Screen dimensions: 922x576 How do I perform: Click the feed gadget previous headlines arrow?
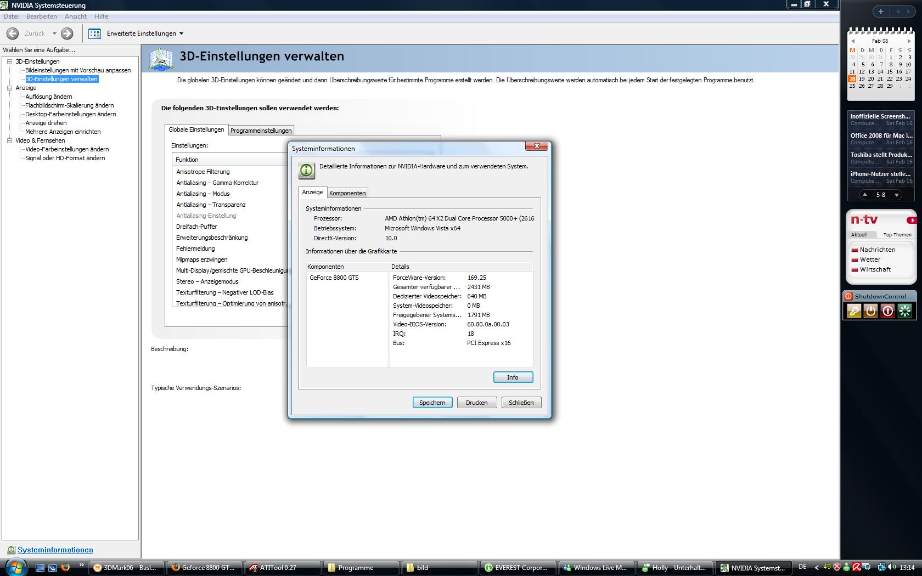(x=865, y=195)
